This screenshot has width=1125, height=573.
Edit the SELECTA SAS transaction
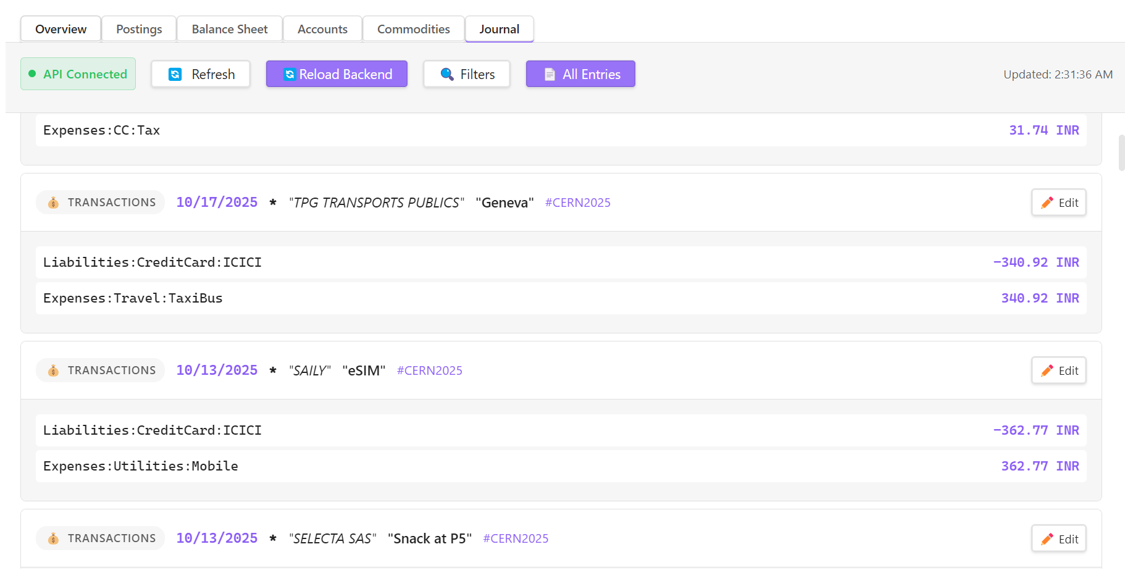point(1058,538)
